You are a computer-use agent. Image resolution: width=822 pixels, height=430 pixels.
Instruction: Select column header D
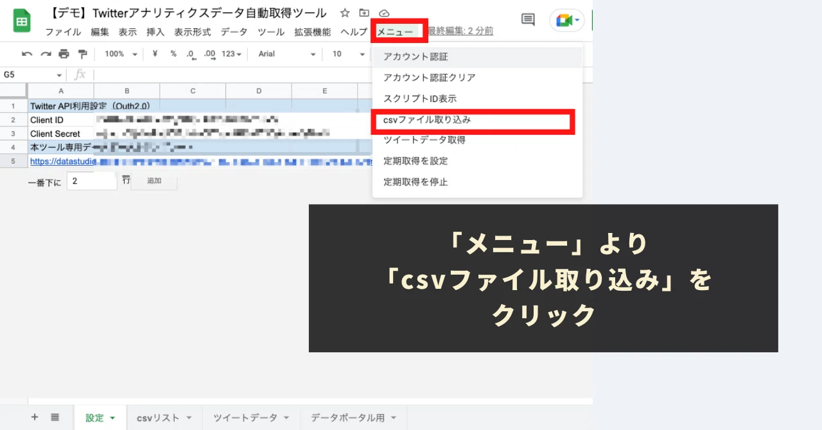[259, 91]
